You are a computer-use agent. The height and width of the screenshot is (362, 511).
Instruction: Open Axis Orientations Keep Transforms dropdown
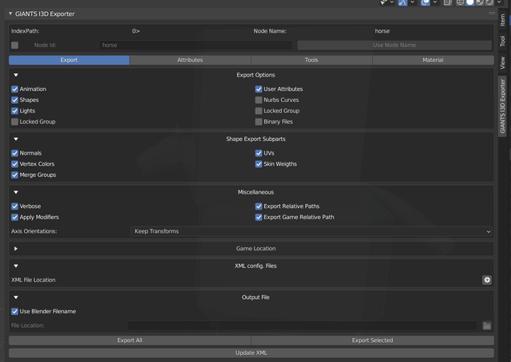pos(311,231)
